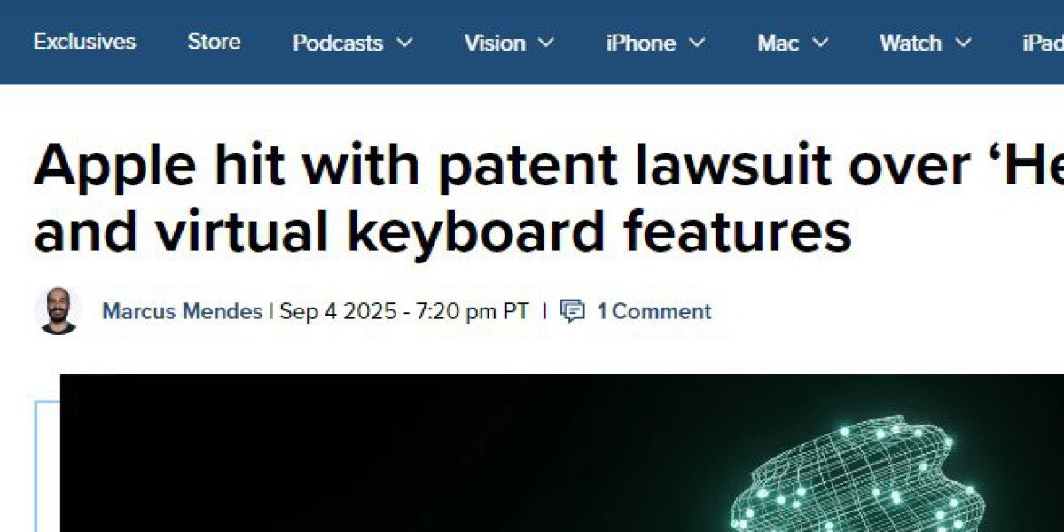Image resolution: width=1064 pixels, height=532 pixels.
Task: Expand the Mac menu dropdown
Action: 821,43
